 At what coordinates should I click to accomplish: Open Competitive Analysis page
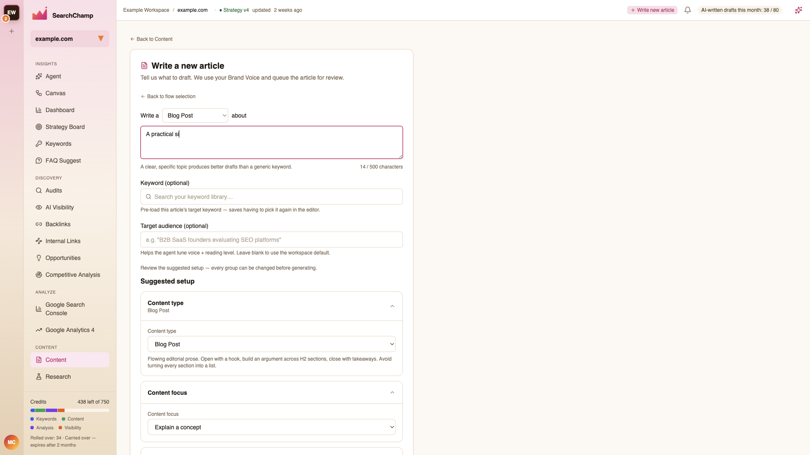click(70, 275)
